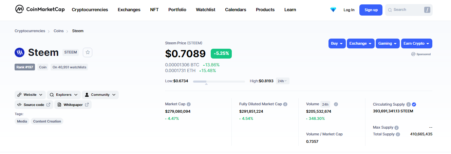
Task: Click the Log In link
Action: 349,10
